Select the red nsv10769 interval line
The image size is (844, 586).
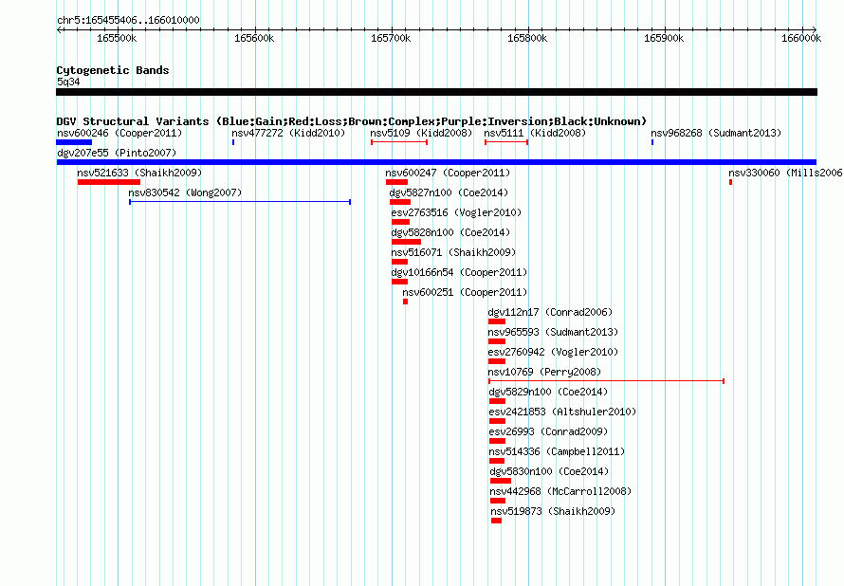click(607, 381)
